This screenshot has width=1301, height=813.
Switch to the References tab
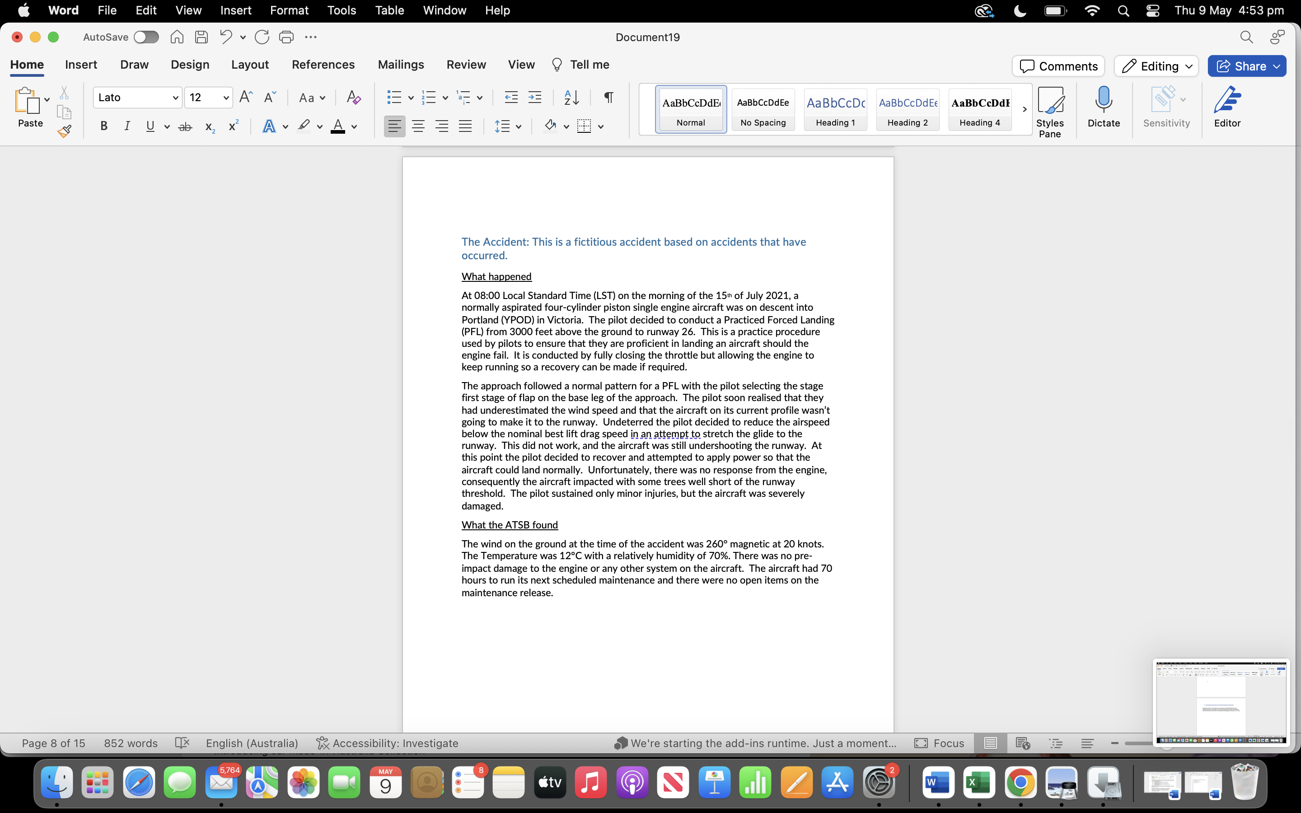pos(323,65)
